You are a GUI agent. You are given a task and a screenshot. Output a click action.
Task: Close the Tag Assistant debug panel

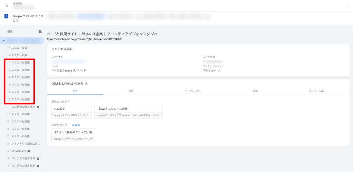pos(7,6)
